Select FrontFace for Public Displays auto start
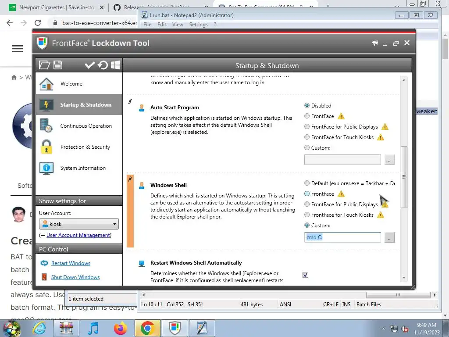Screen dimensions: 449x337 (306, 126)
